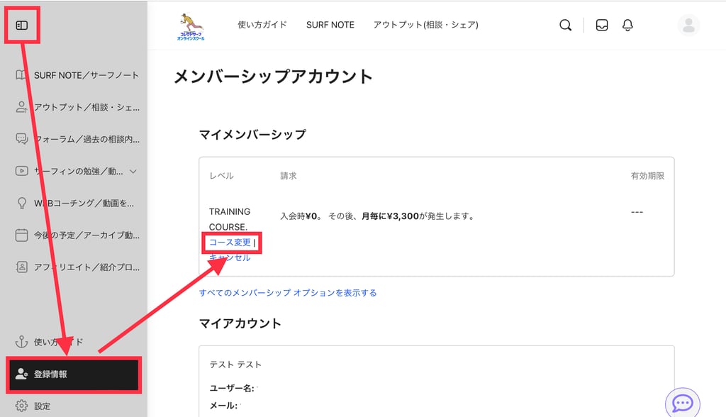This screenshot has width=726, height=417.
Task: Click the chat bubbles icon beside フォーラム
Action: [x=22, y=138]
